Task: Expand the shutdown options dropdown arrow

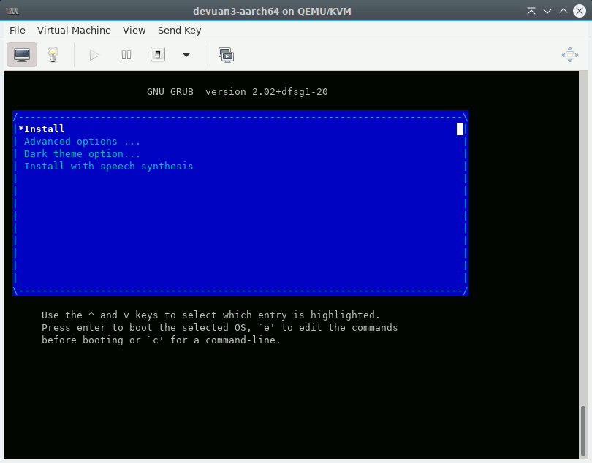Action: point(186,55)
